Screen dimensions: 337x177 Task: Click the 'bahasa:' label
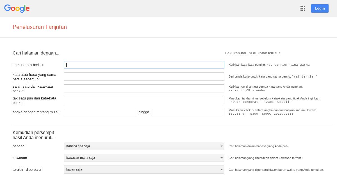[x=19, y=146]
